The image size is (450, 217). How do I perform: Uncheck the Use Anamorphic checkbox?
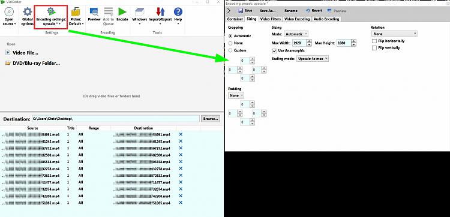(275, 51)
